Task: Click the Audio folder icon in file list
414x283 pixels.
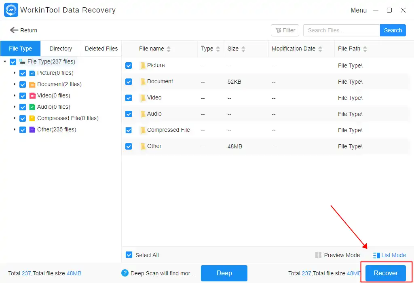Action: click(x=143, y=114)
